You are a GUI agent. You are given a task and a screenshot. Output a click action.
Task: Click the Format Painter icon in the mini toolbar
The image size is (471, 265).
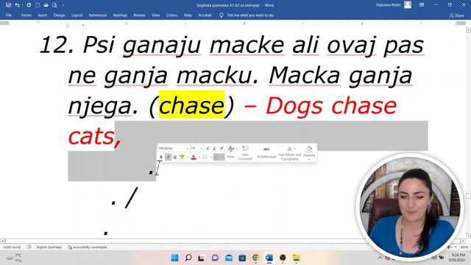pos(222,148)
